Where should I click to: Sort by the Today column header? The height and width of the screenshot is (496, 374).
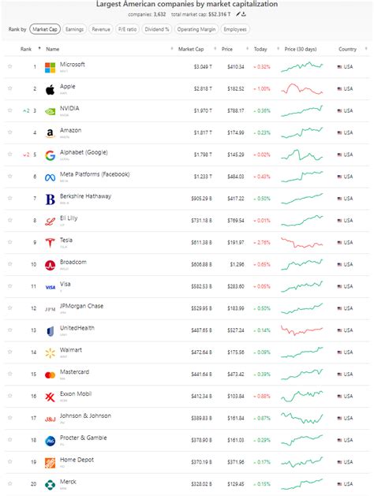click(260, 49)
